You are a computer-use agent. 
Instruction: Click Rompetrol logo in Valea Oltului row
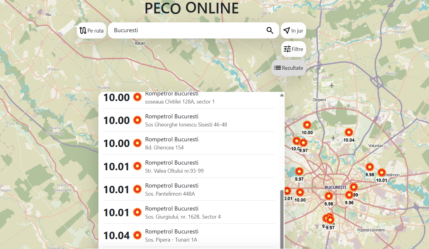[x=137, y=166]
